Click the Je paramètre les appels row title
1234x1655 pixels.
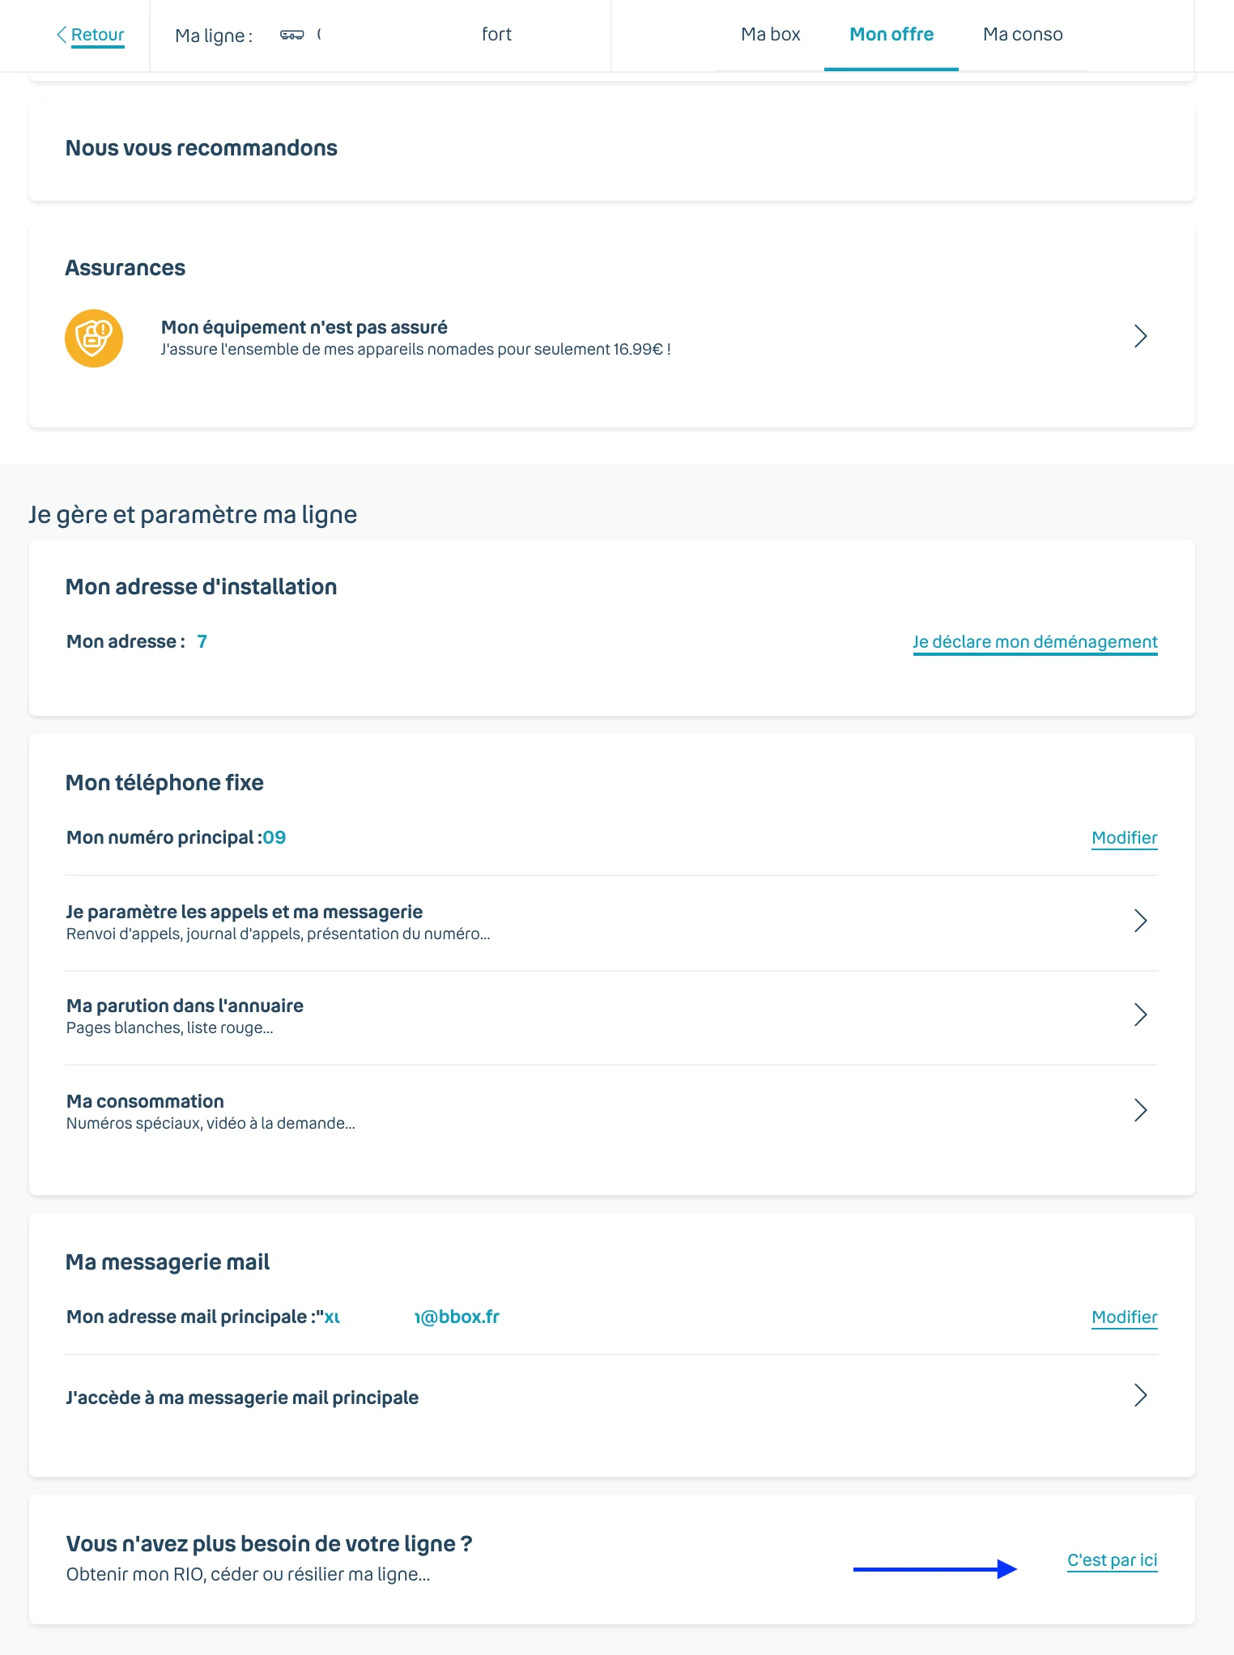click(245, 912)
